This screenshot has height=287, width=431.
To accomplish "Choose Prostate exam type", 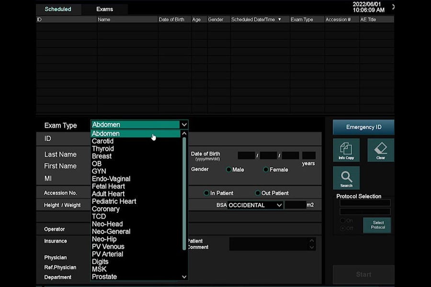I will click(104, 276).
